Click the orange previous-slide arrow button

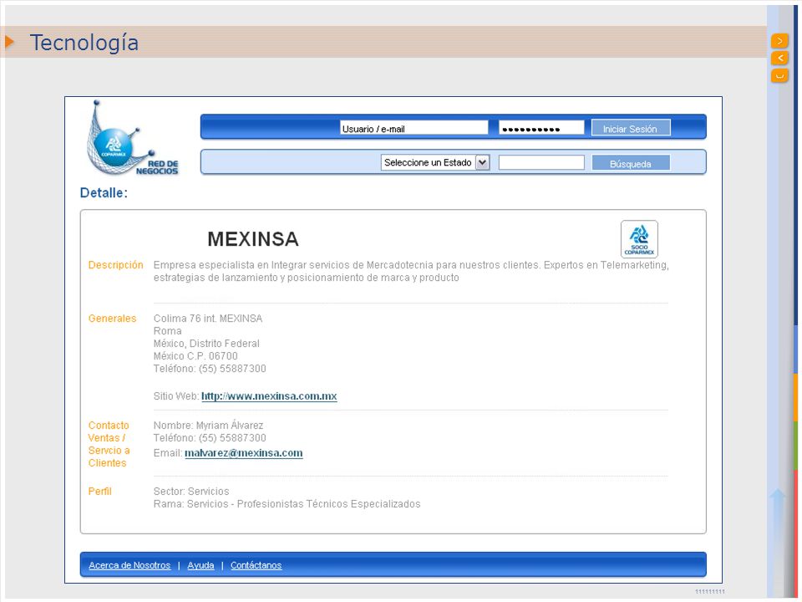coord(779,58)
